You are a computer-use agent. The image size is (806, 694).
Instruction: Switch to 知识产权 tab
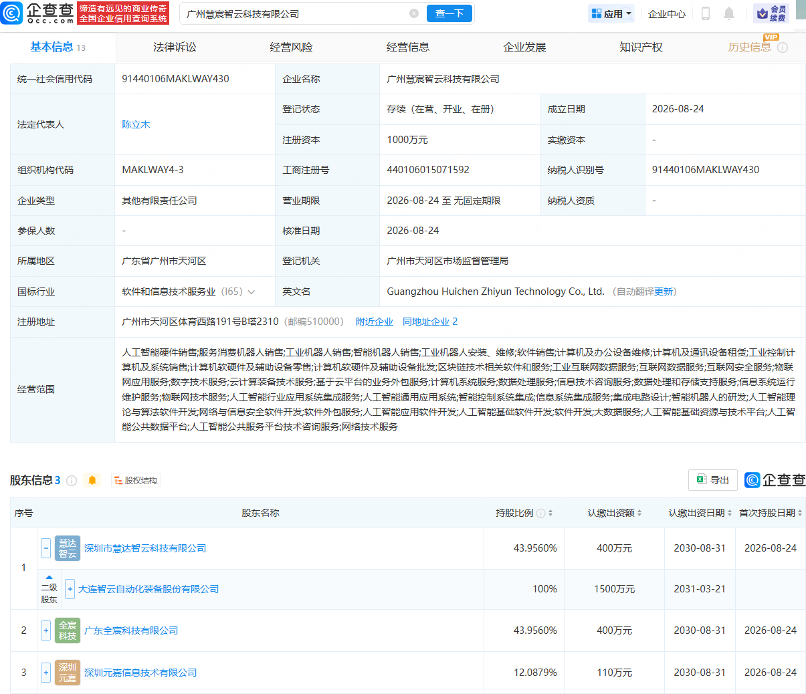tap(641, 47)
